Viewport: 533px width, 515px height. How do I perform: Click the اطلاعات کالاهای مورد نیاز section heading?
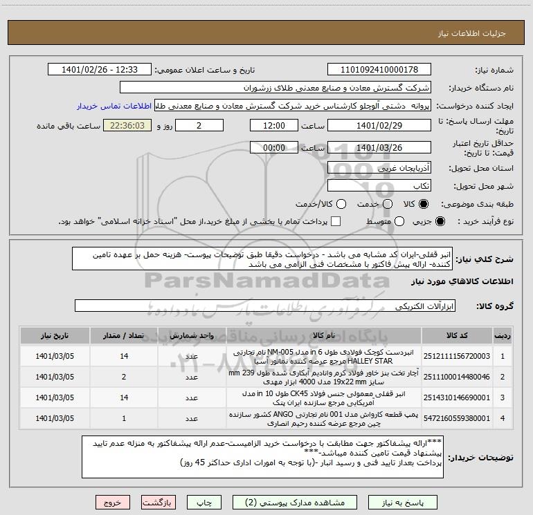[462, 281]
